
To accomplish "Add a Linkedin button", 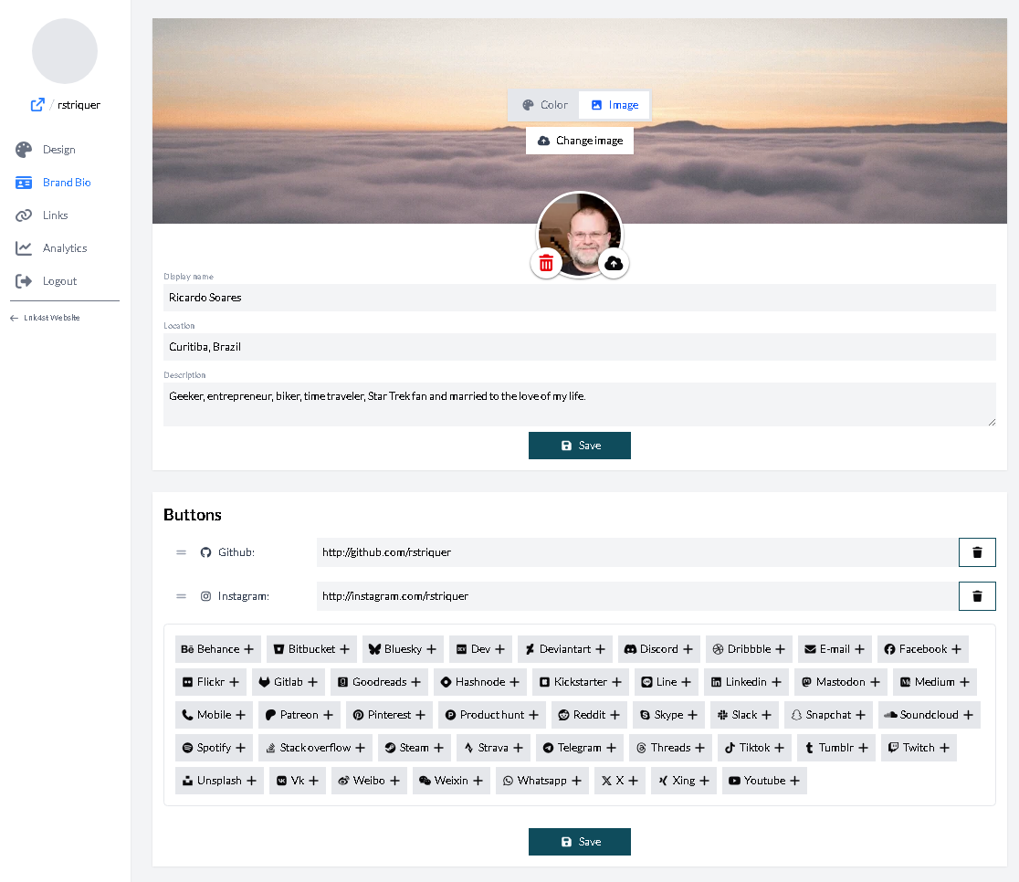I will click(x=746, y=682).
